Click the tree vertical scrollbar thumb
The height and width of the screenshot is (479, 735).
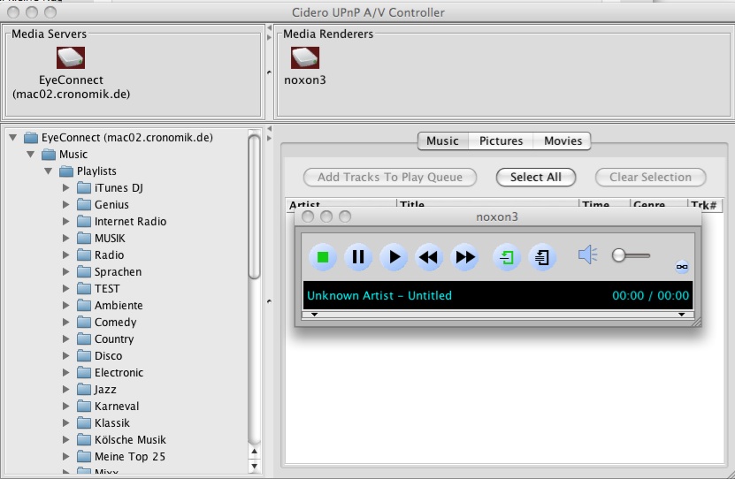pyautogui.click(x=254, y=207)
